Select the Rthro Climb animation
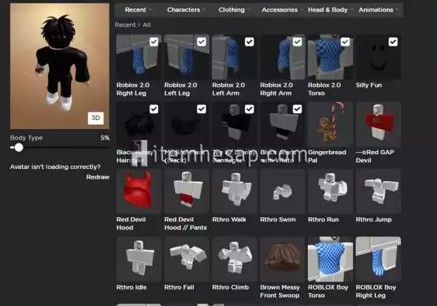This screenshot has height=306, width=437. point(234,259)
